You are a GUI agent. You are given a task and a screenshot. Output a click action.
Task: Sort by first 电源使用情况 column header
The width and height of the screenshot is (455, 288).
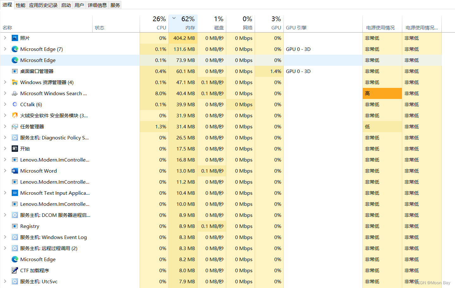coord(382,24)
